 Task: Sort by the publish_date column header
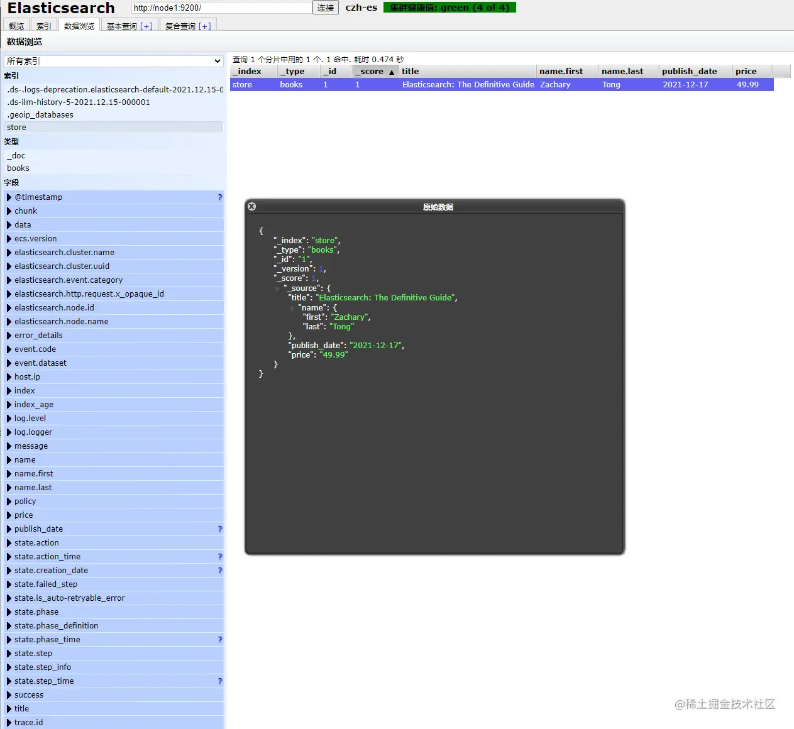(695, 72)
